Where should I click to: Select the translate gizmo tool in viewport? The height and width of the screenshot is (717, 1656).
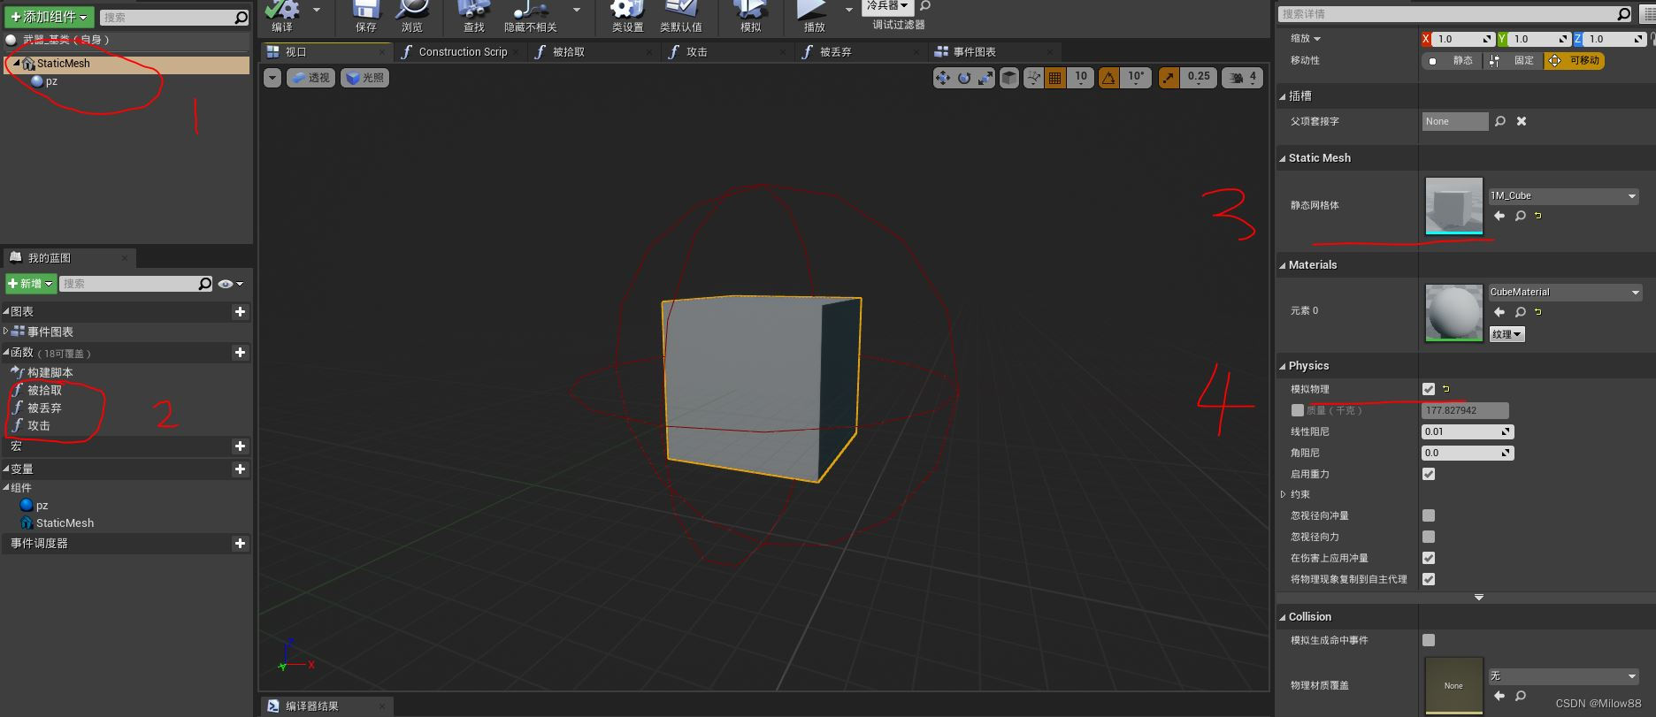tap(942, 78)
